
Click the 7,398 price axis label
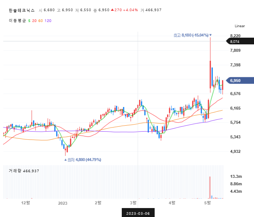[x=235, y=65]
